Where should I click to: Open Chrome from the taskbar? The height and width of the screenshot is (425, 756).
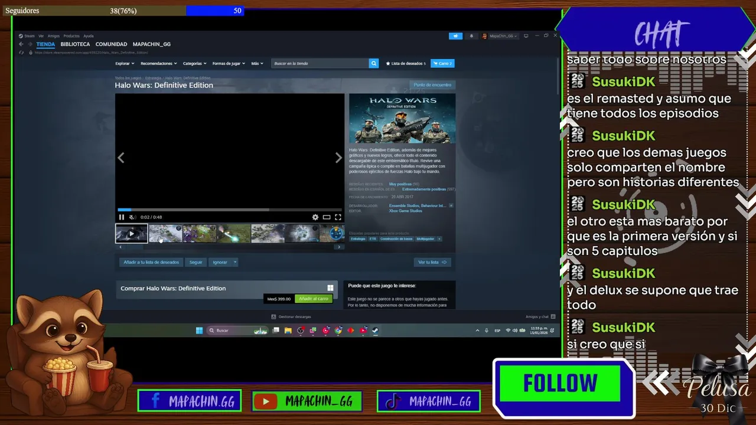pos(338,331)
